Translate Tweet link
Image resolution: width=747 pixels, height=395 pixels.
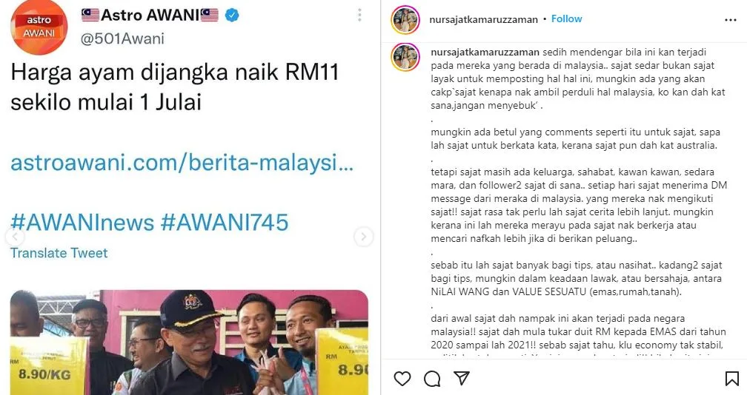coord(59,253)
